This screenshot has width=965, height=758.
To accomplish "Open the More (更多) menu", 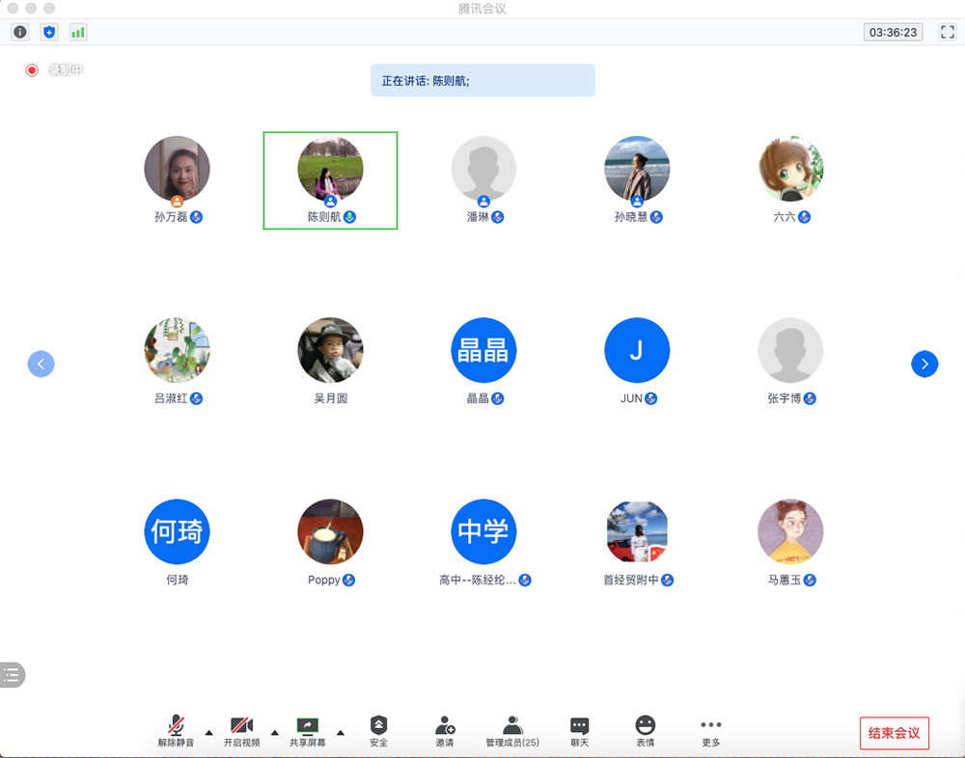I will click(711, 731).
